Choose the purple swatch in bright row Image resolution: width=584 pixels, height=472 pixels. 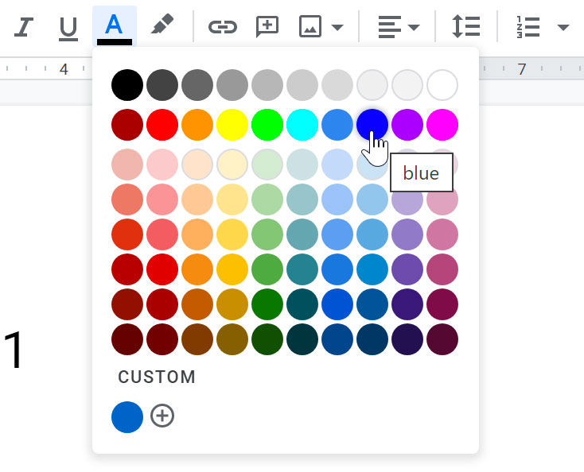407,125
